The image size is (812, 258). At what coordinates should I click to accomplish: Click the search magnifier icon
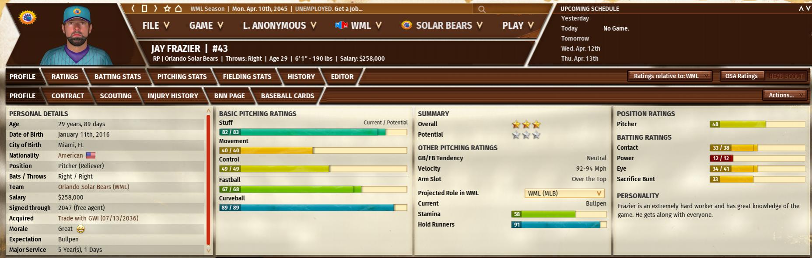[x=482, y=9]
